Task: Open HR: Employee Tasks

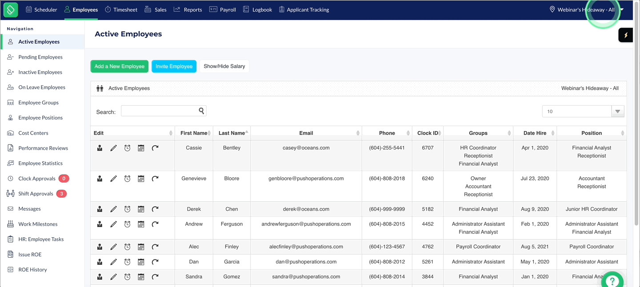Action: click(x=41, y=239)
